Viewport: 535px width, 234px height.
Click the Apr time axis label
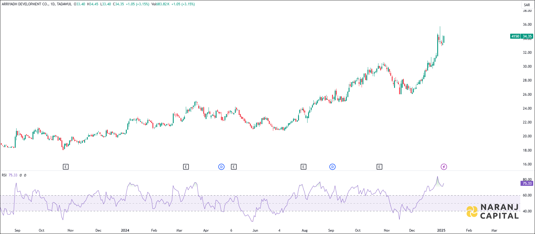point(206,230)
